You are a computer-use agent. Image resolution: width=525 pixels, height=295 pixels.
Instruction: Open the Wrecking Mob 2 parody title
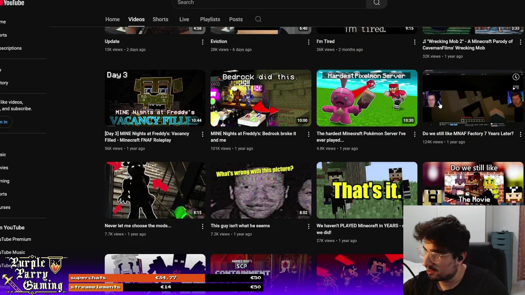pyautogui.click(x=468, y=45)
